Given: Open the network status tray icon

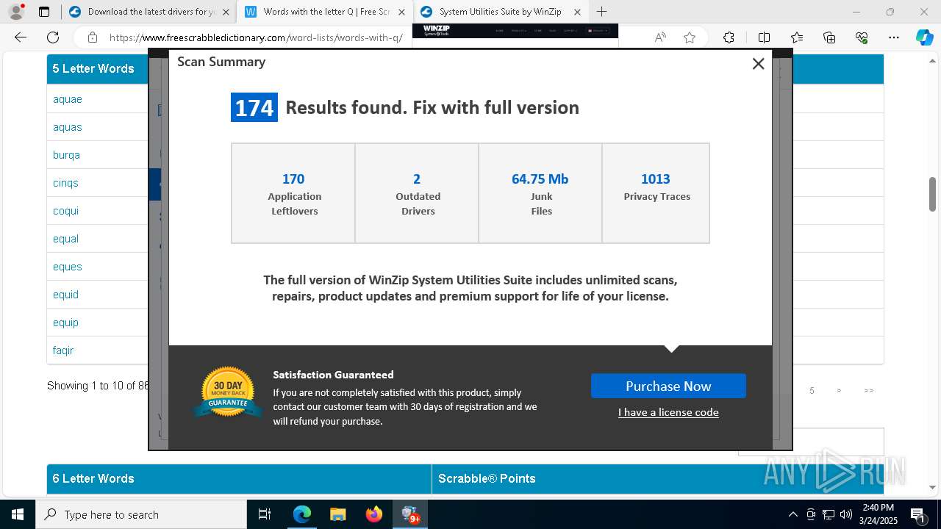Looking at the screenshot, I should 829,514.
